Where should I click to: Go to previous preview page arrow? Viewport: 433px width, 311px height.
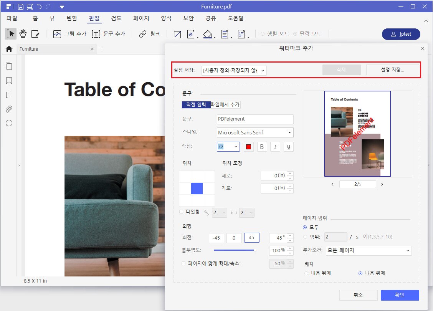pyautogui.click(x=332, y=184)
